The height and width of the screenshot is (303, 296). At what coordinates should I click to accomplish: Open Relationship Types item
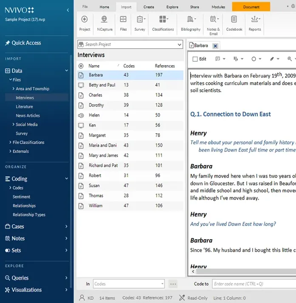point(29,214)
